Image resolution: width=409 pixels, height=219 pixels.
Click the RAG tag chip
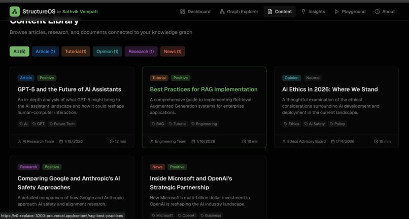pyautogui.click(x=158, y=124)
